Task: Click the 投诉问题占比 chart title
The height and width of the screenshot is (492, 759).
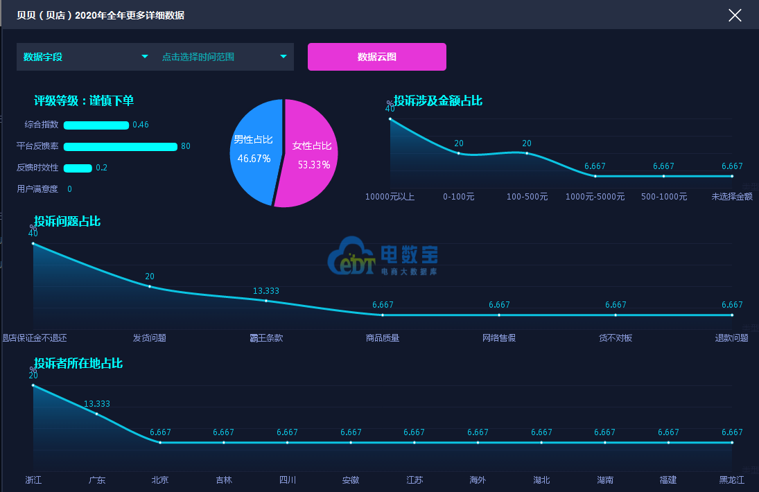Action: tap(67, 221)
